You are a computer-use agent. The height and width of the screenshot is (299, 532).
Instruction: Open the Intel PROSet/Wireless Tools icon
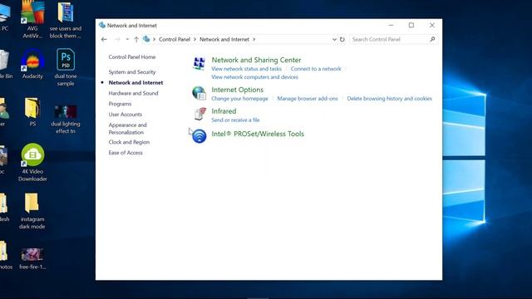[x=199, y=136]
